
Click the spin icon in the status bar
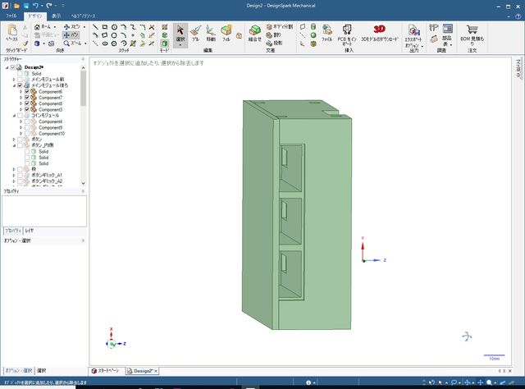click(468, 382)
